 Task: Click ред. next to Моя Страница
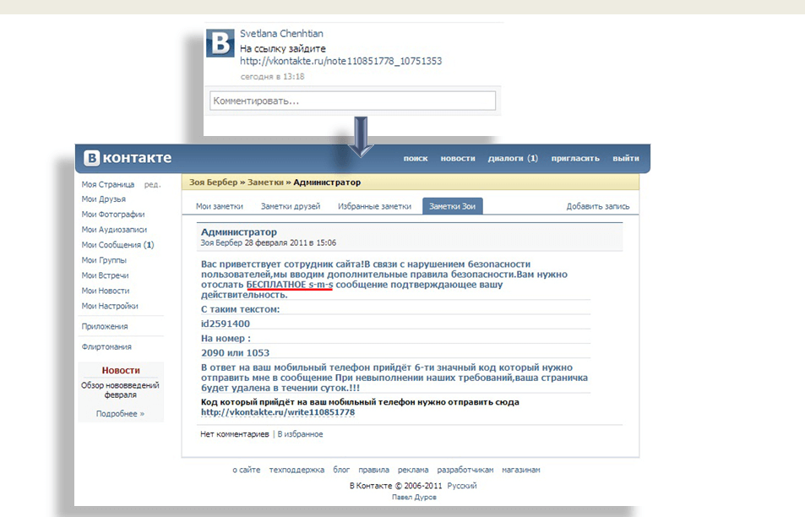152,184
